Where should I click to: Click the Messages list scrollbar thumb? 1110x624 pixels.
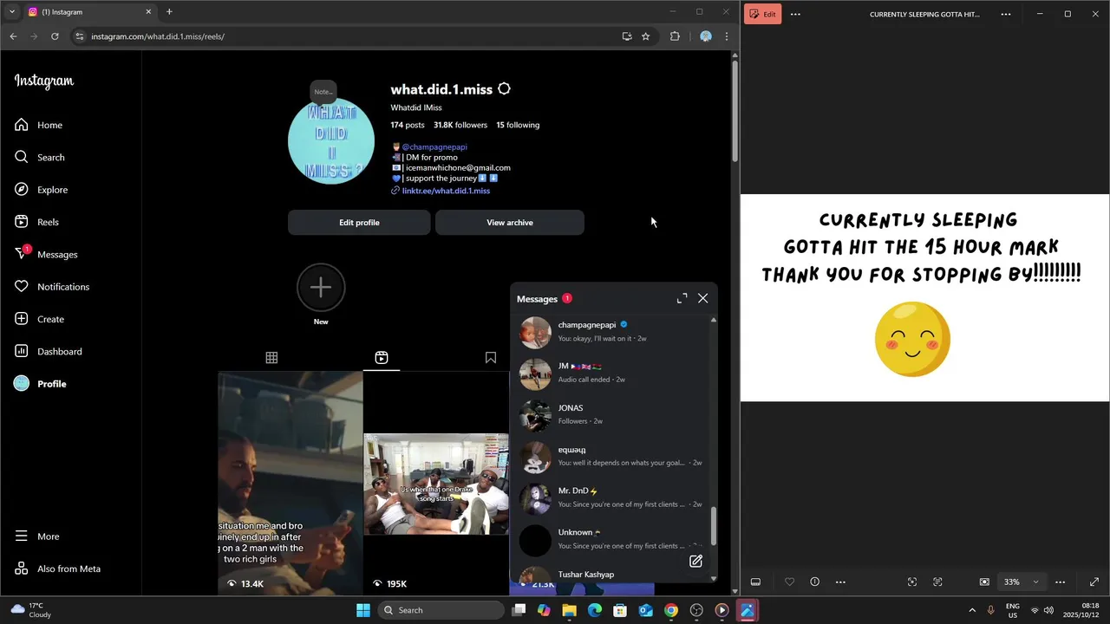pyautogui.click(x=715, y=526)
